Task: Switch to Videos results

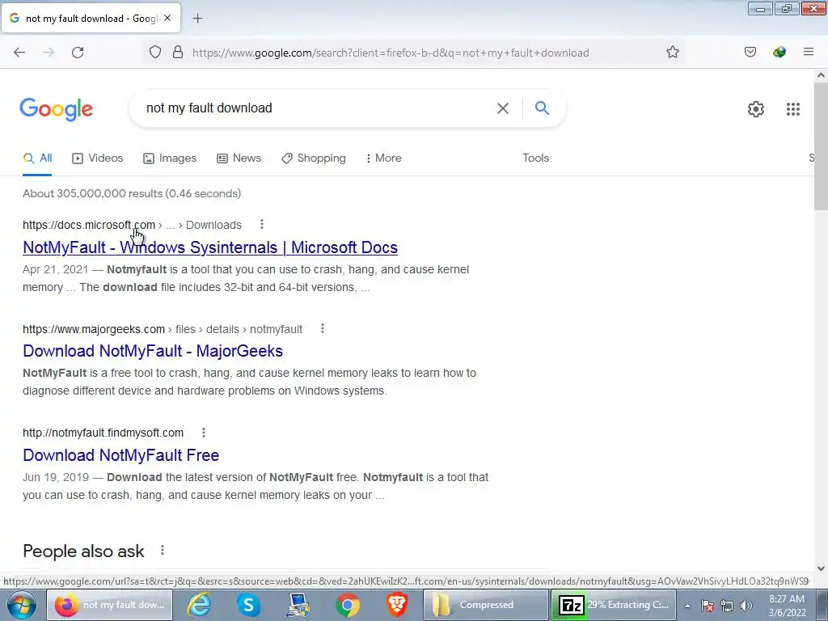Action: tap(98, 158)
